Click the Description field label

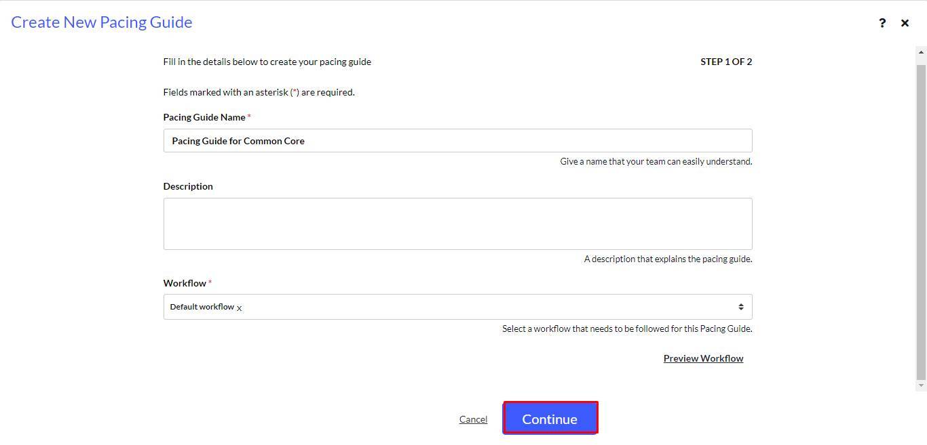[188, 186]
